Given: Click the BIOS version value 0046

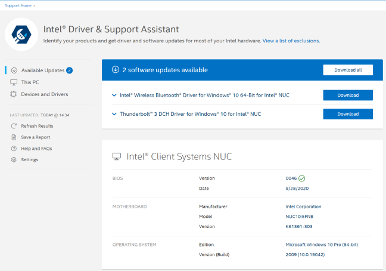Looking at the screenshot, I should [291, 178].
